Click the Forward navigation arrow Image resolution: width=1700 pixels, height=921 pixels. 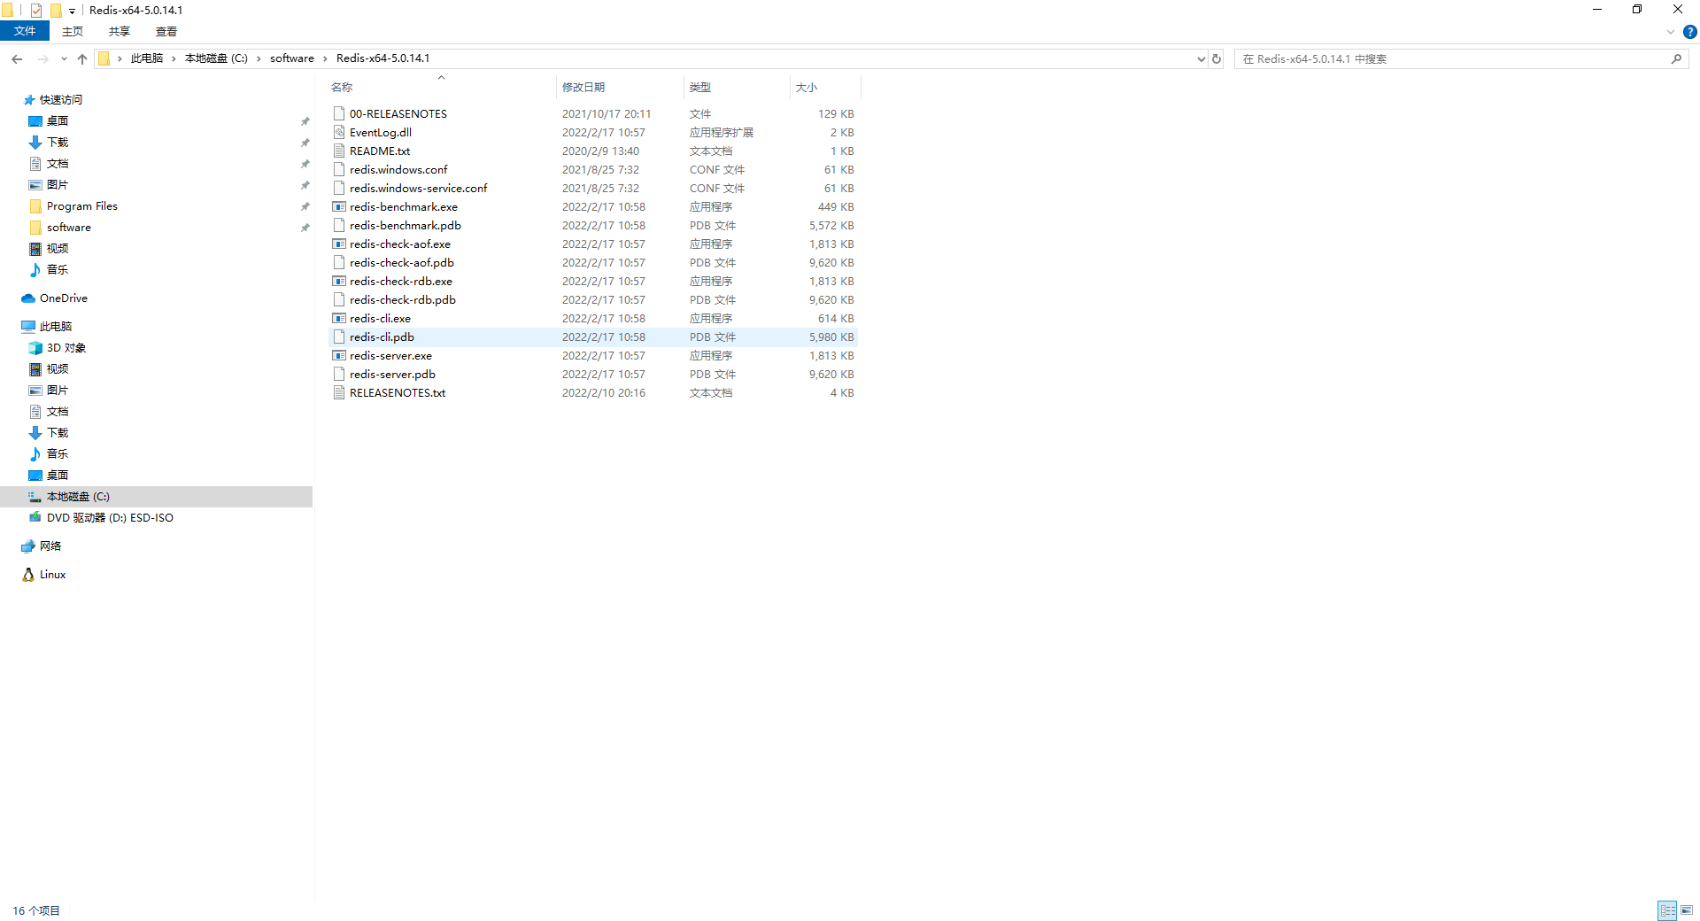[42, 59]
